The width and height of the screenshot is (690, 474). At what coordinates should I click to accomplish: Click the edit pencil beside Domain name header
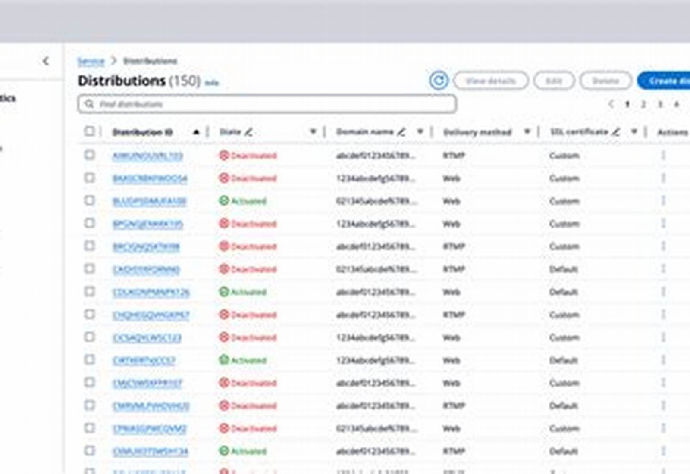click(401, 132)
